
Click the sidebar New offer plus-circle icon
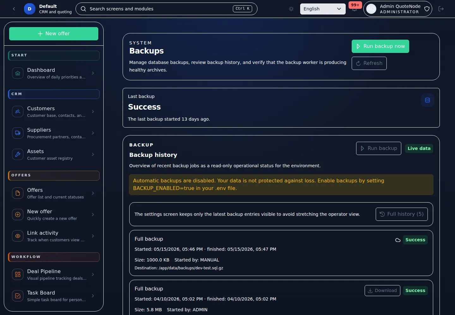(x=18, y=215)
